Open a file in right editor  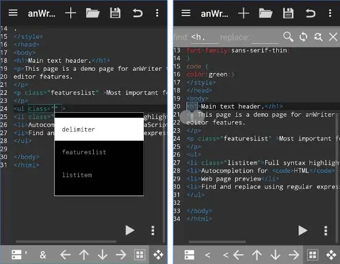[266, 13]
